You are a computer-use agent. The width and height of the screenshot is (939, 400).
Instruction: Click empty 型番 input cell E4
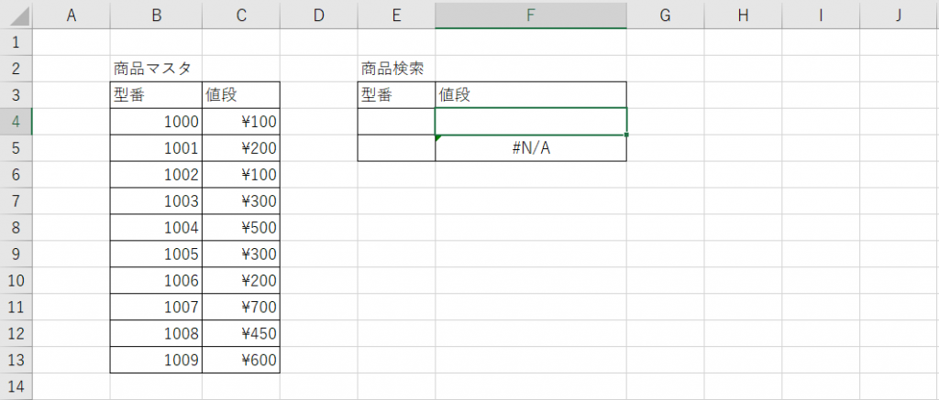(396, 121)
